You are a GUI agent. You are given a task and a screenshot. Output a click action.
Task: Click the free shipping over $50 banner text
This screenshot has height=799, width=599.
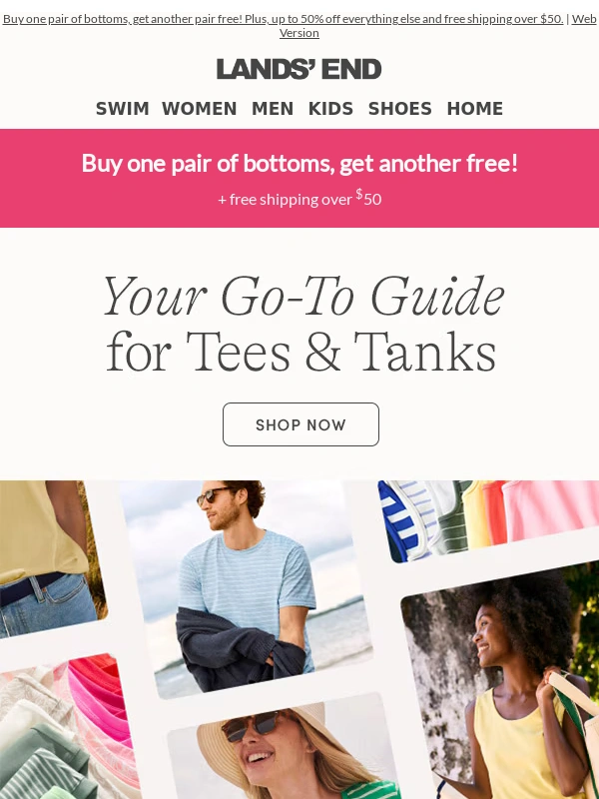(x=299, y=198)
